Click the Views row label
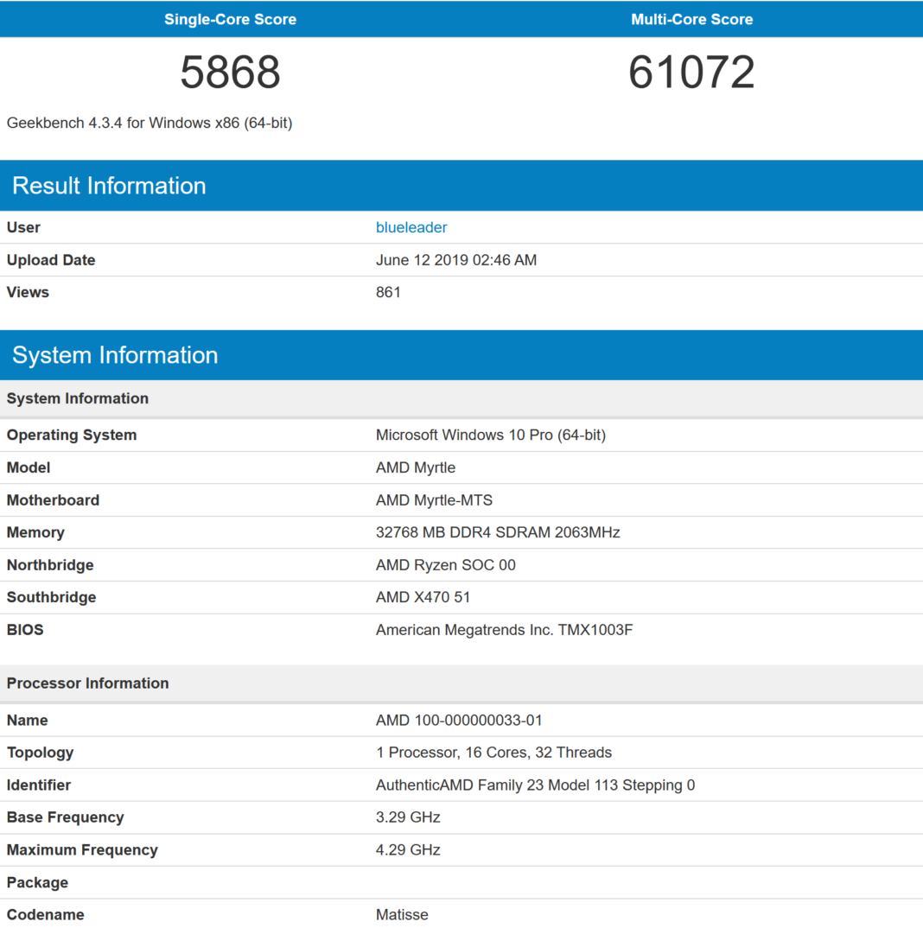The image size is (923, 928). [x=28, y=292]
